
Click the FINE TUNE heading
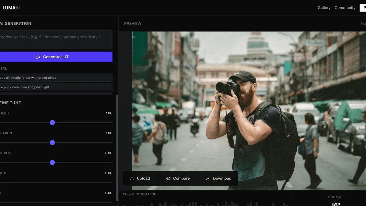10,103
